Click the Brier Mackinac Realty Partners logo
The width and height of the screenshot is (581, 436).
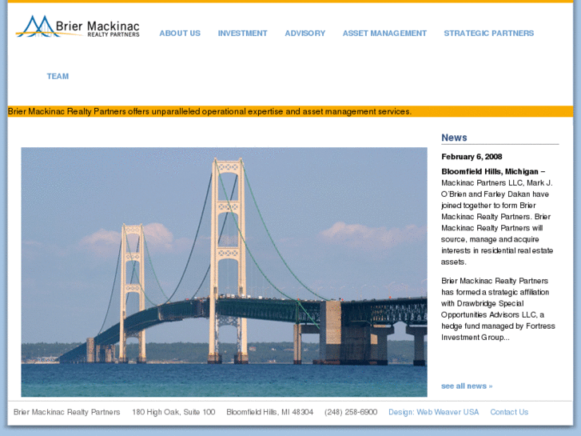(x=78, y=26)
